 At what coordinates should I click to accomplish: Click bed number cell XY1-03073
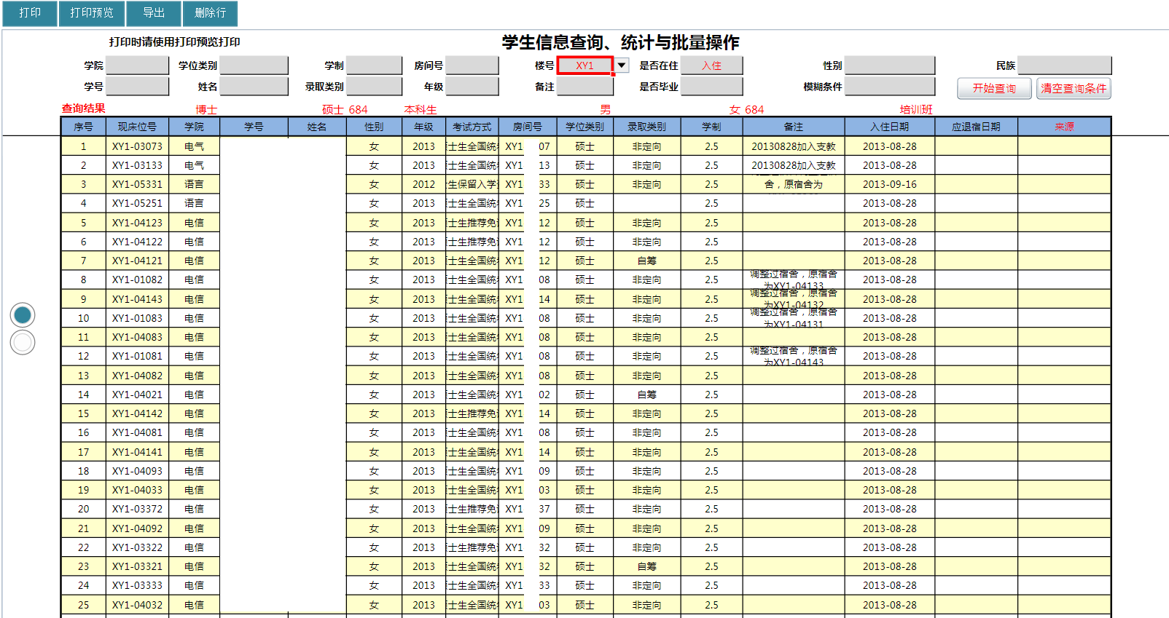point(137,146)
